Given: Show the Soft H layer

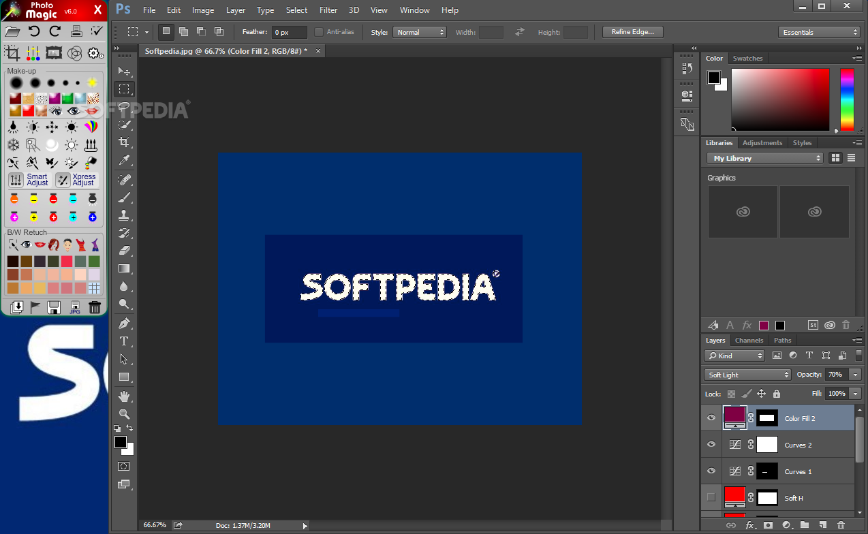Looking at the screenshot, I should coord(711,498).
